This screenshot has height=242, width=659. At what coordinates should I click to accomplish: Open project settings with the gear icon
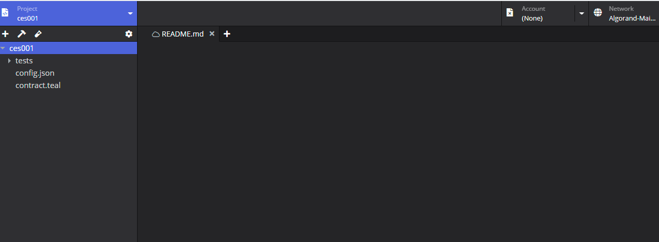[129, 34]
